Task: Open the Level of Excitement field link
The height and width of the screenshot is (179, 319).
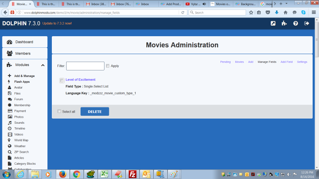Action: pyautogui.click(x=81, y=80)
